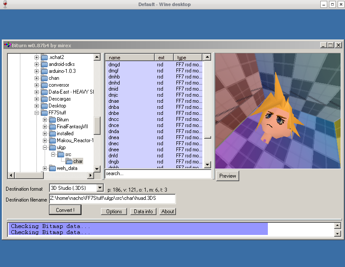Click the FF7Stuff folder icon

45,113
